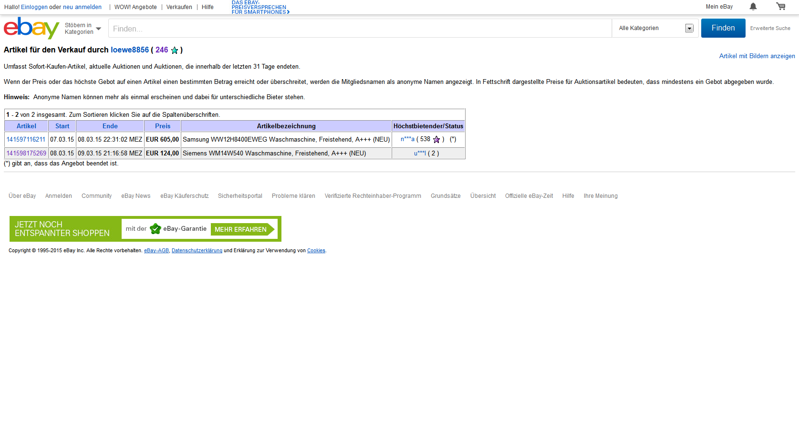This screenshot has width=799, height=431.
Task: Click end time 09.03.15 21:16:58 MEZ
Action: (110, 154)
